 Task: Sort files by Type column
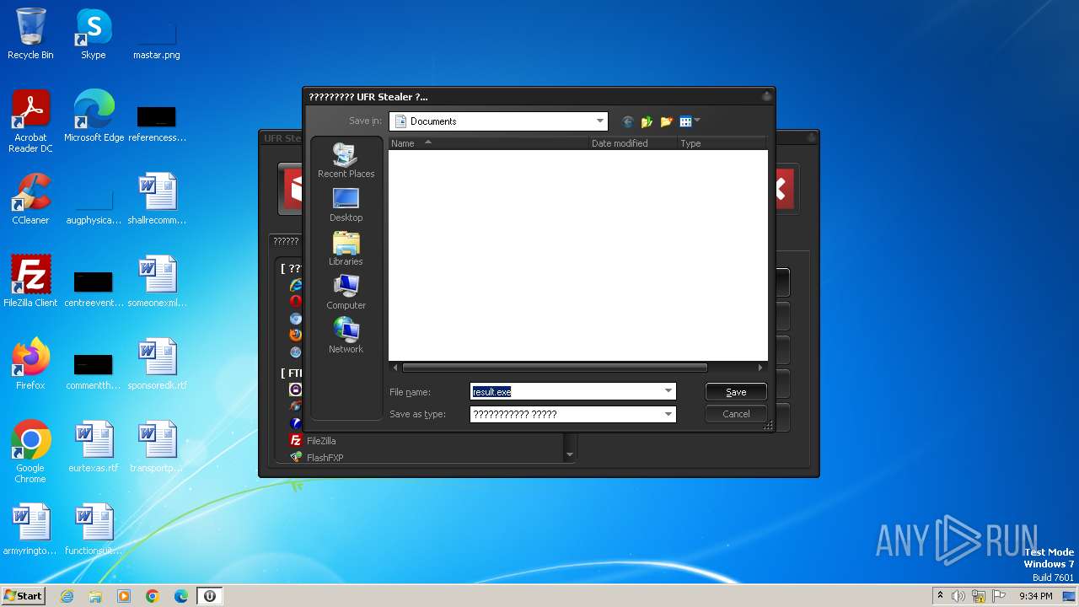722,143
